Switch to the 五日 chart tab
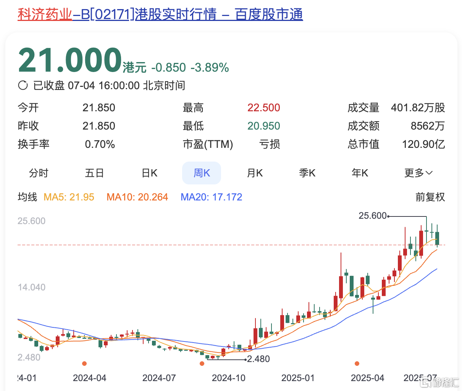This screenshot has width=462, height=391. pyautogui.click(x=95, y=173)
